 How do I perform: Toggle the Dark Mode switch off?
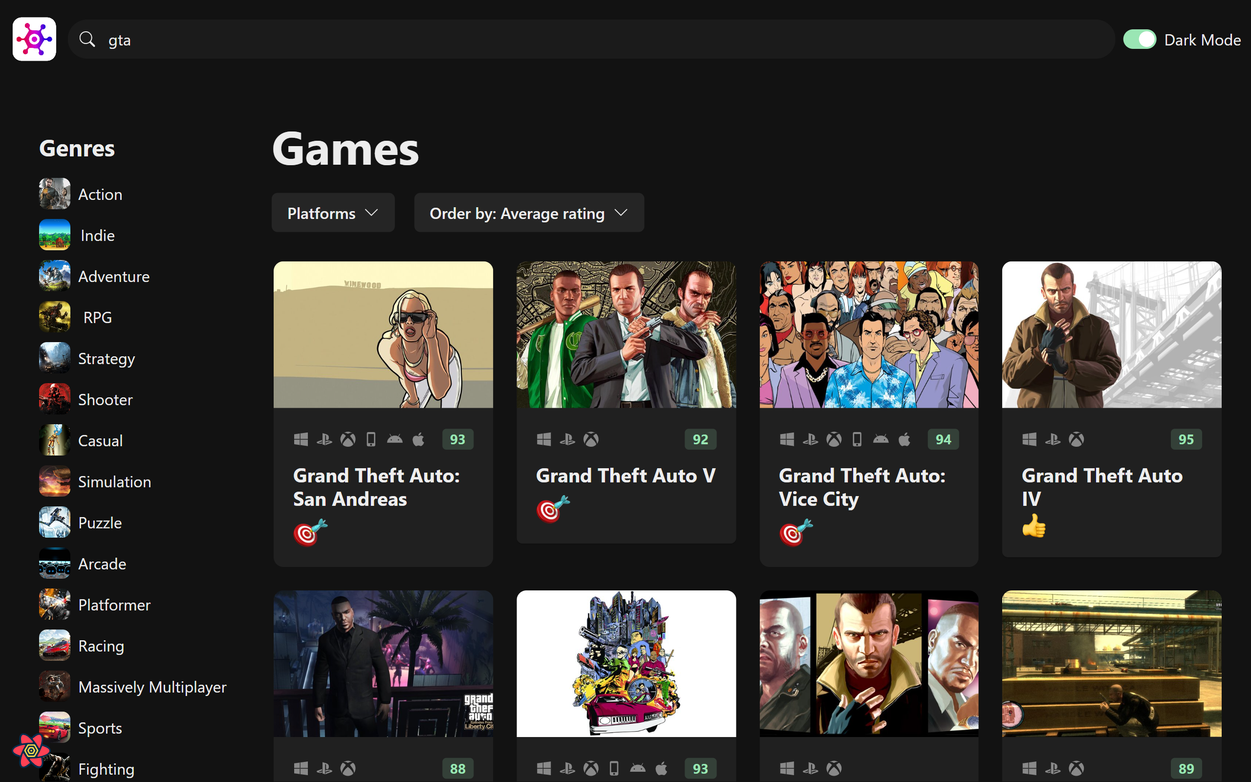point(1140,39)
